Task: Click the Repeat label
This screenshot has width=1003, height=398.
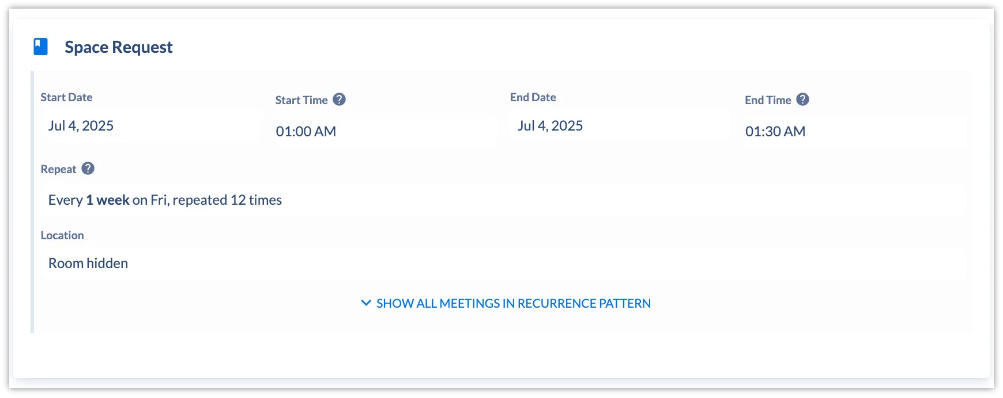Action: pyautogui.click(x=58, y=169)
